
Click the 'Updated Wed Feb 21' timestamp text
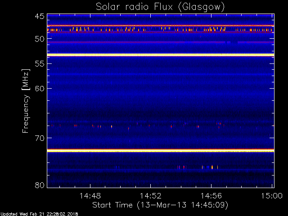(39, 214)
